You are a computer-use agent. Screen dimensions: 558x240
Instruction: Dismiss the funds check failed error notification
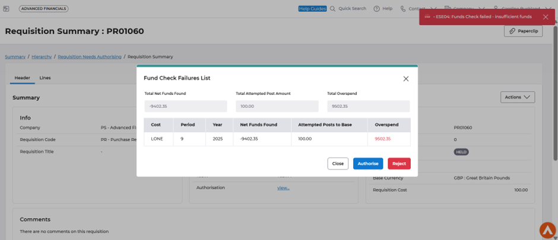pos(546,17)
